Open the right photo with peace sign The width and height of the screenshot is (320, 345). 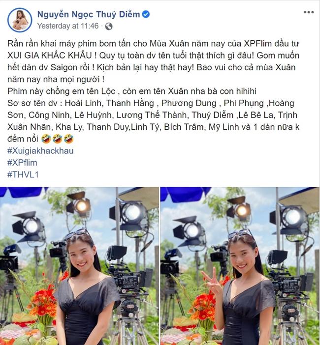(x=240, y=266)
